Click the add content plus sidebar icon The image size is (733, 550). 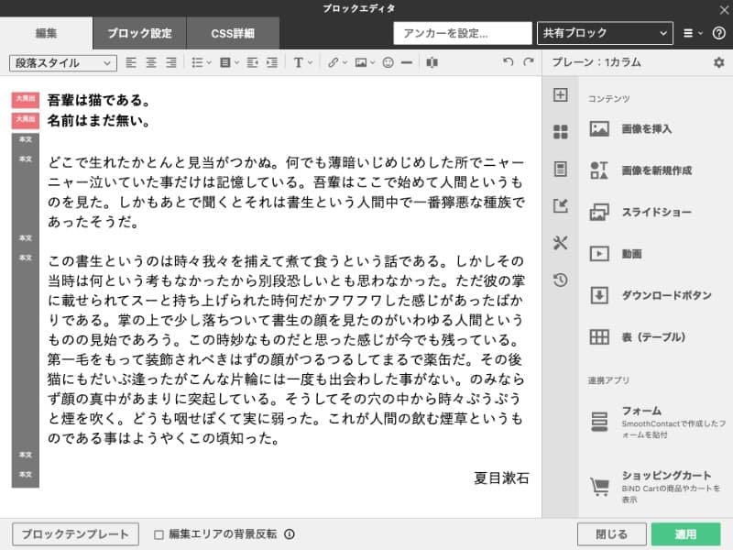[x=560, y=95]
